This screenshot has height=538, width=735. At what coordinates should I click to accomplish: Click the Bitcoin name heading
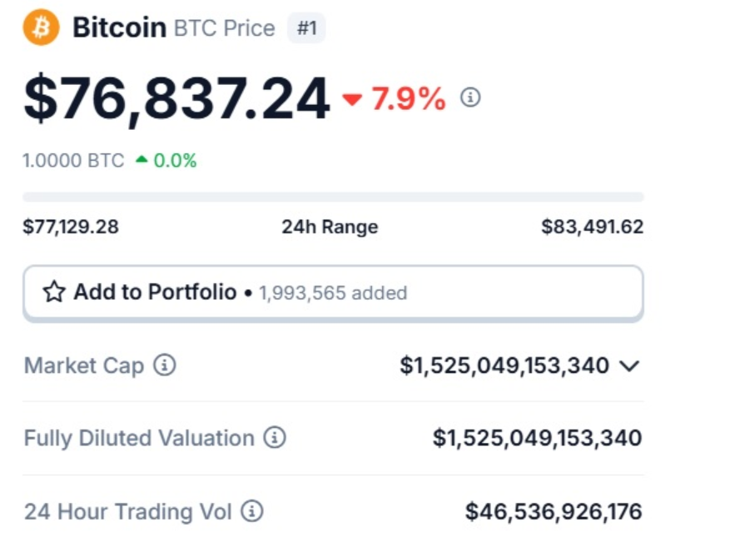119,27
